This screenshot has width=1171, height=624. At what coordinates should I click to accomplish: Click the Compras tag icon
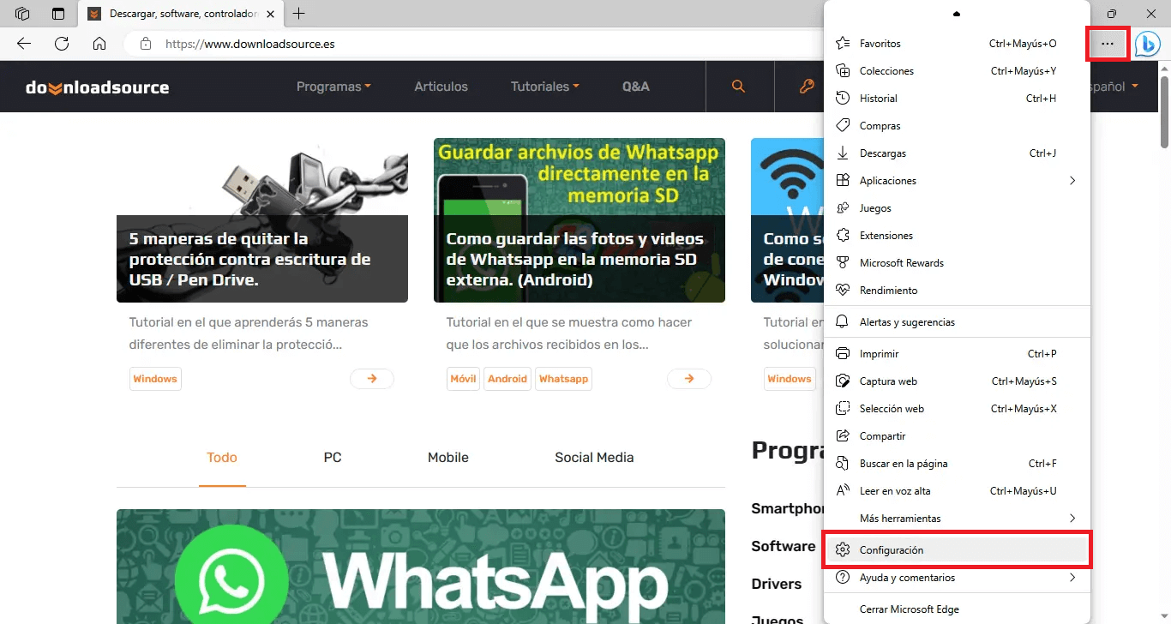pyautogui.click(x=843, y=125)
